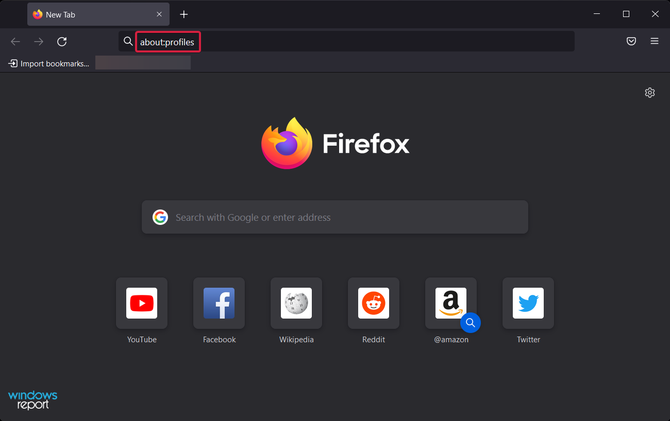The width and height of the screenshot is (670, 421).
Task: Open the YouTube shortcut tile
Action: coord(142,303)
